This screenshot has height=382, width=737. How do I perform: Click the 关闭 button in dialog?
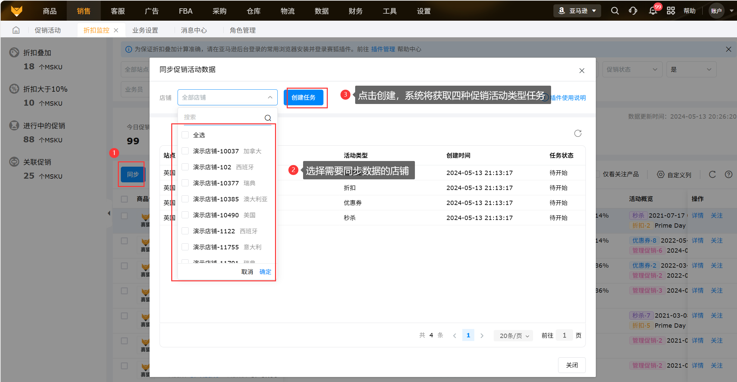pyautogui.click(x=571, y=365)
